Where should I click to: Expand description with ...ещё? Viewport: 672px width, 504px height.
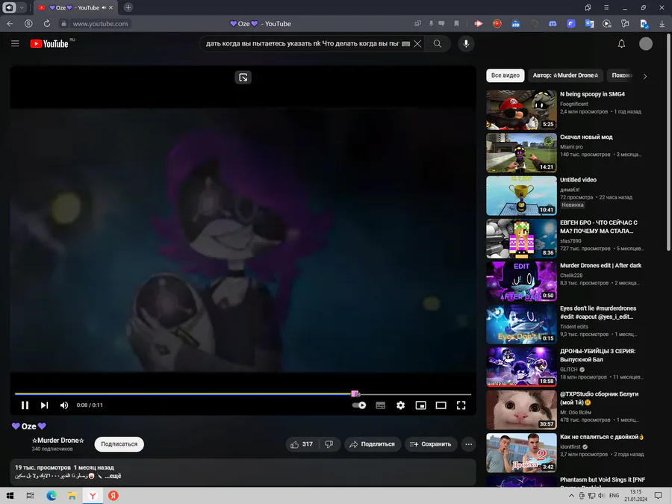(113, 476)
